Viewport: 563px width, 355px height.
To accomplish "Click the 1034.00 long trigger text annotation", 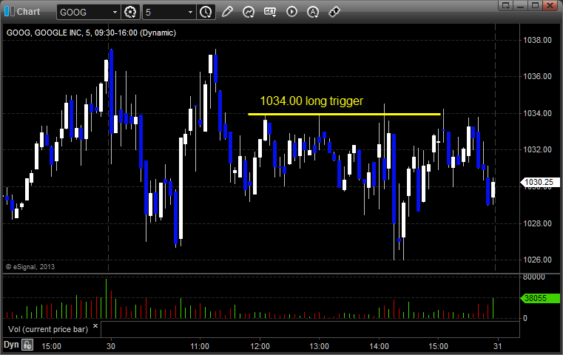I will point(311,101).
